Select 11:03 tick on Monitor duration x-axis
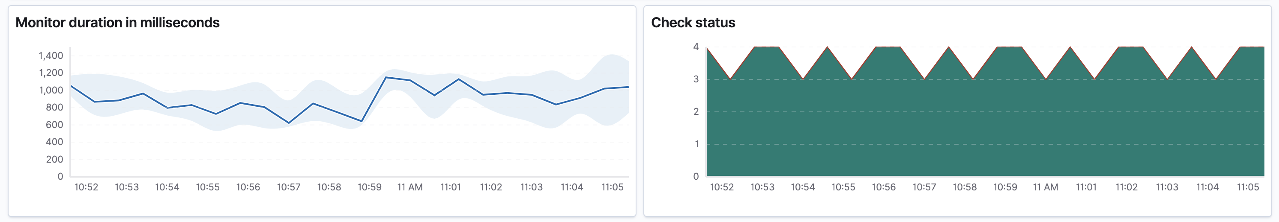Screen dimensions: 1279x222 [531, 187]
